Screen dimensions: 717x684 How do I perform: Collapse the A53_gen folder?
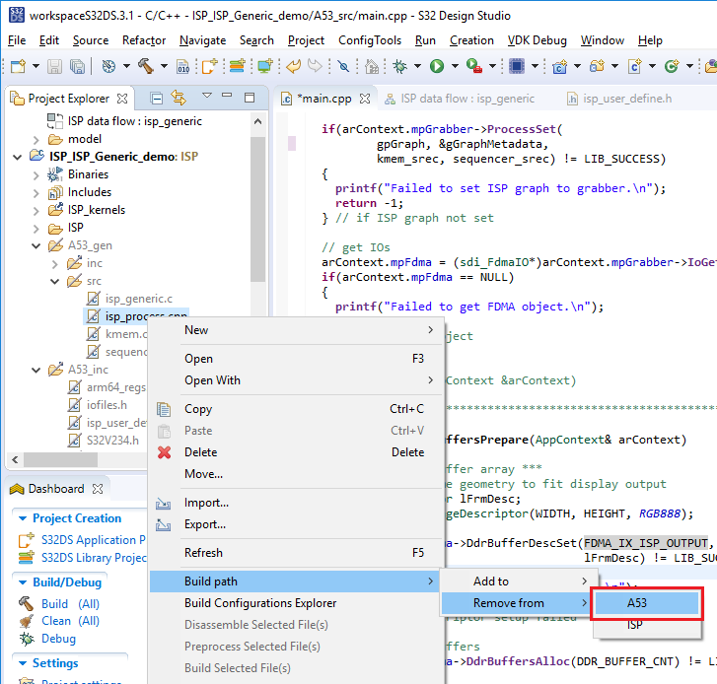(x=36, y=245)
